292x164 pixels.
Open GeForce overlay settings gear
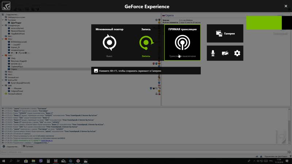pyautogui.click(x=237, y=53)
